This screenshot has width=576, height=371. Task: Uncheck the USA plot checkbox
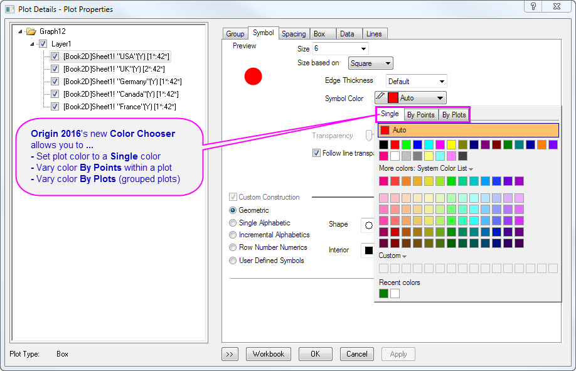(55, 56)
